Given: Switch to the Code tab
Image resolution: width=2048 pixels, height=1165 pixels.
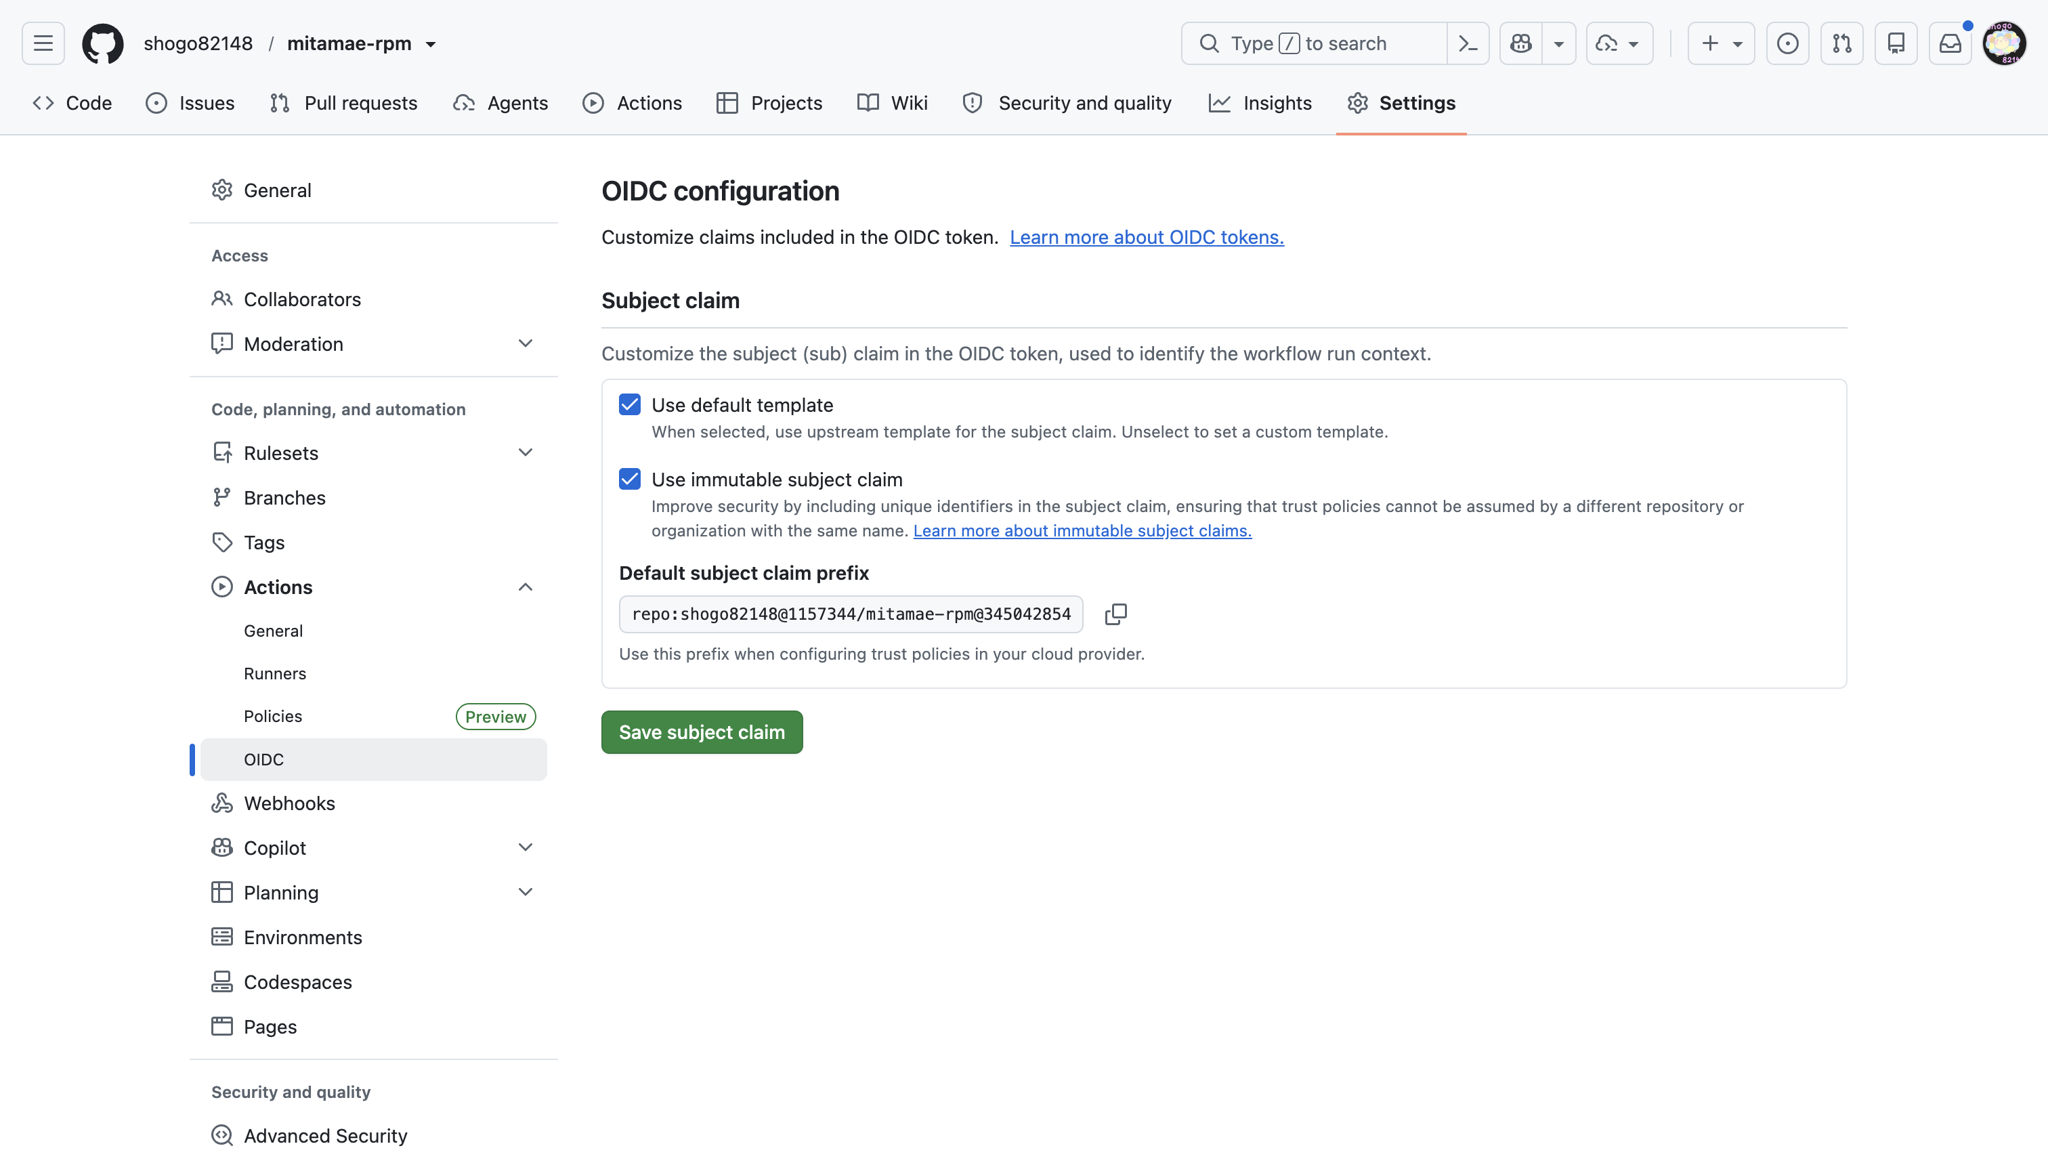Looking at the screenshot, I should (72, 103).
